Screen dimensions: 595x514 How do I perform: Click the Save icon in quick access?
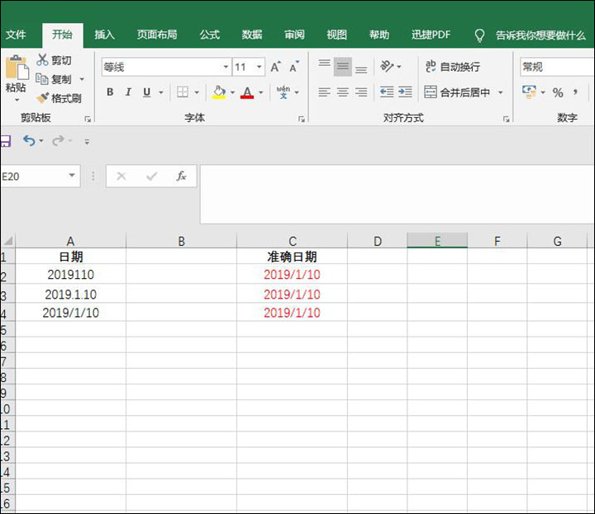[x=5, y=142]
